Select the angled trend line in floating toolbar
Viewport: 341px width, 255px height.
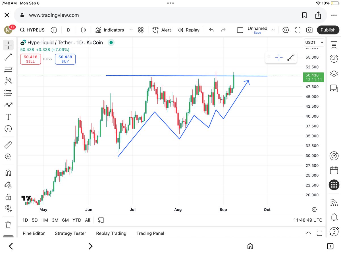coord(291,58)
